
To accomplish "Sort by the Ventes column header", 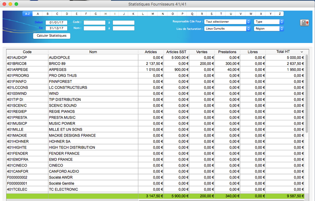I will pos(202,52).
